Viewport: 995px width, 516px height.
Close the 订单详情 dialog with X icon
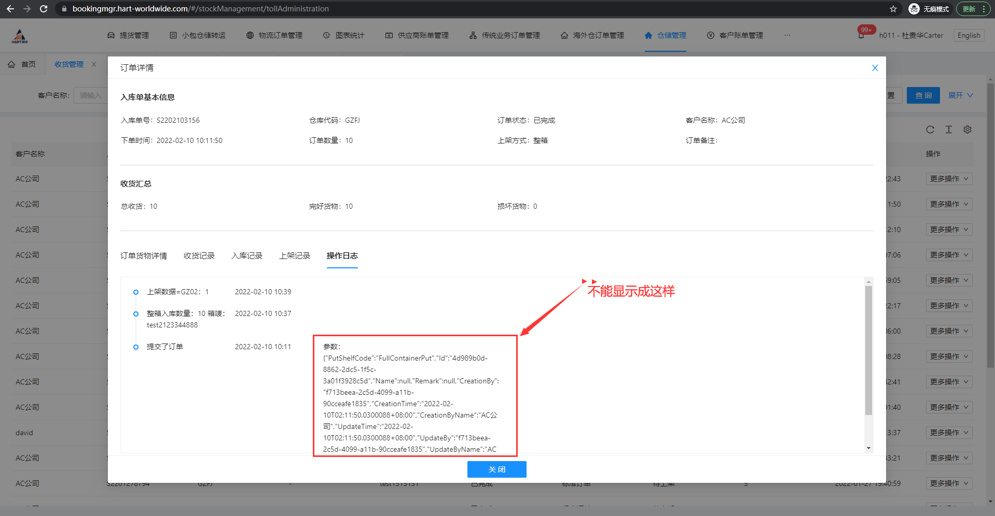875,68
